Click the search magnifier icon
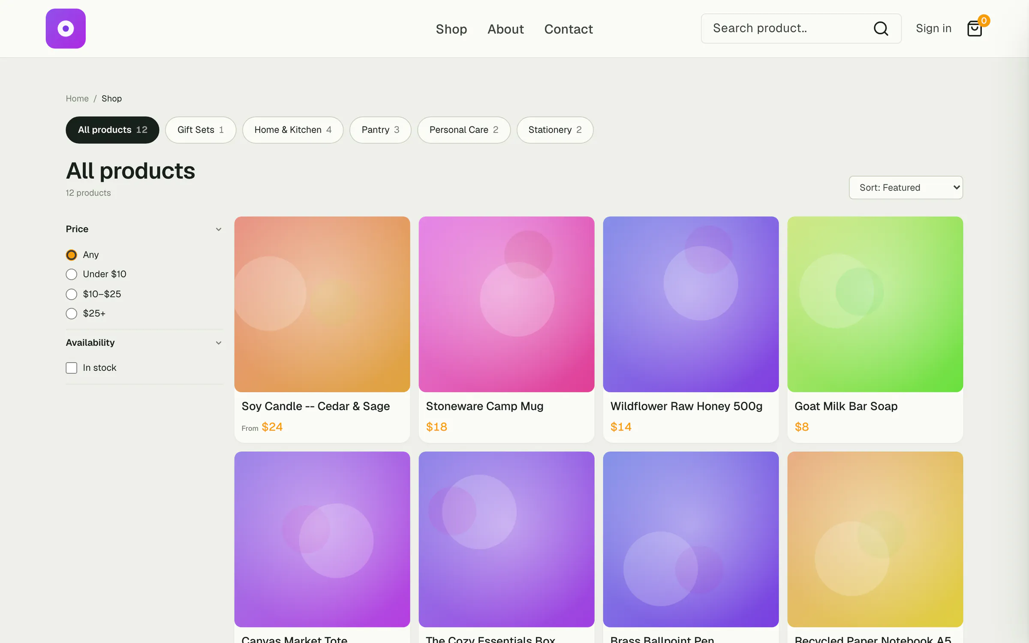The width and height of the screenshot is (1029, 643). click(881, 28)
